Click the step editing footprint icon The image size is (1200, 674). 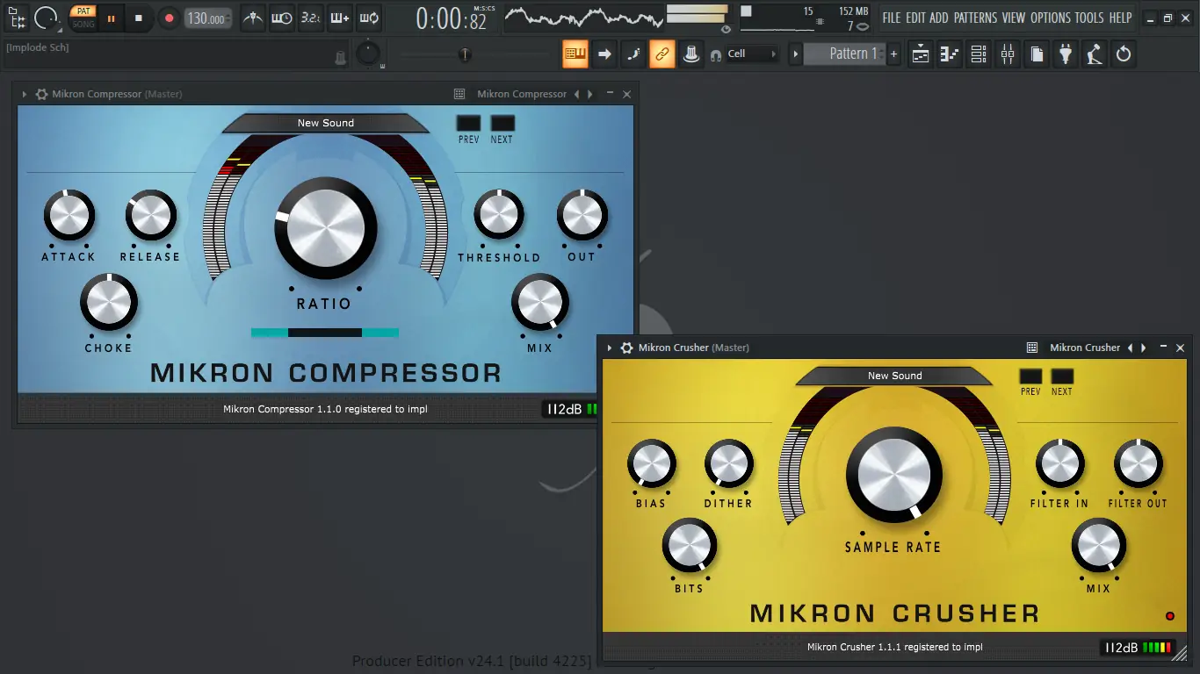pos(633,54)
